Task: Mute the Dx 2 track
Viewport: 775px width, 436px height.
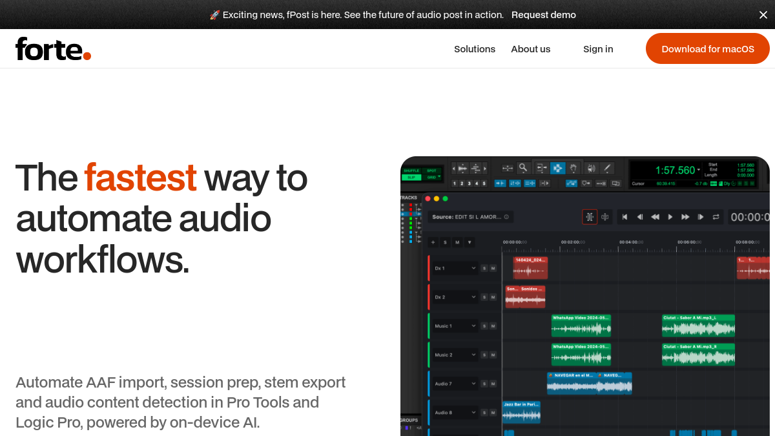Action: [x=493, y=297]
